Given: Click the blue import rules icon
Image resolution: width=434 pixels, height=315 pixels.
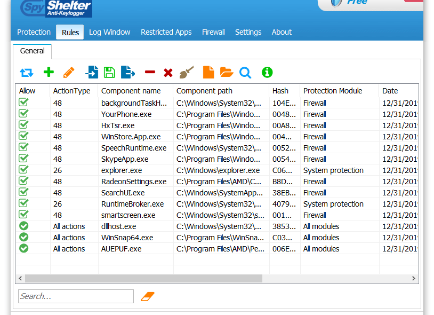Looking at the screenshot, I should tap(92, 72).
